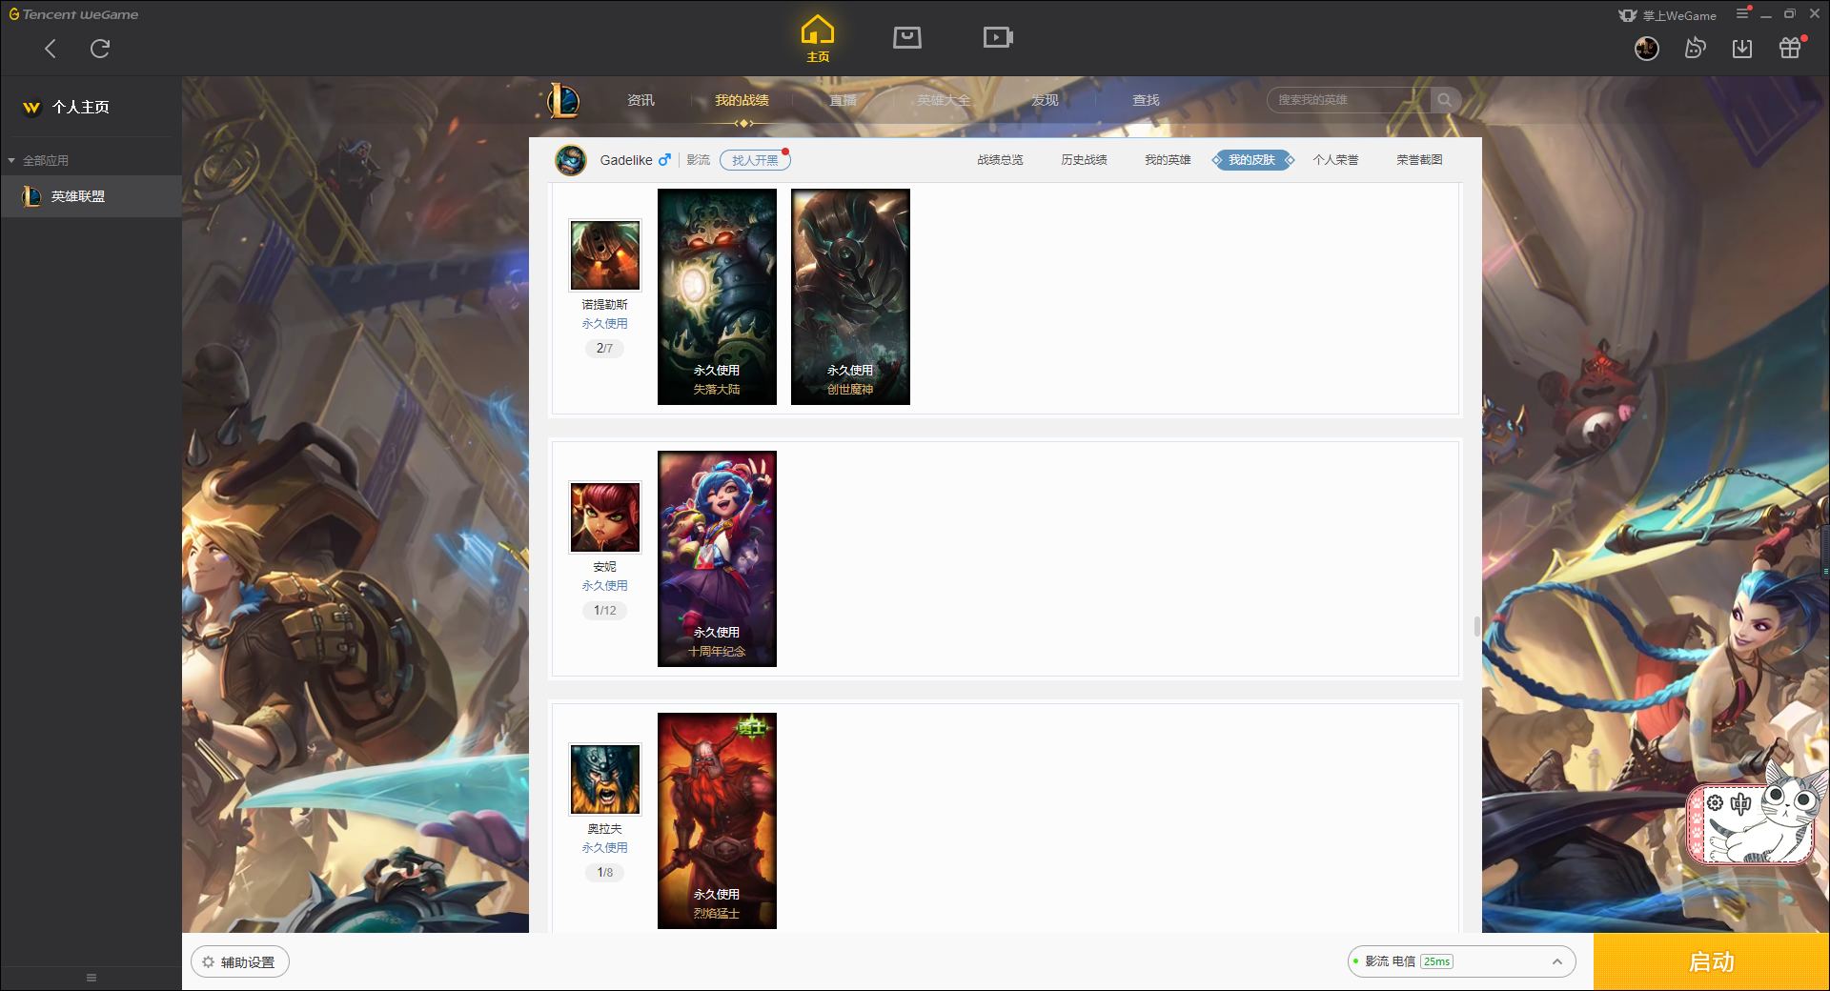This screenshot has width=1830, height=991.
Task: Click the skin list scrollbar thumb
Action: pyautogui.click(x=1477, y=626)
